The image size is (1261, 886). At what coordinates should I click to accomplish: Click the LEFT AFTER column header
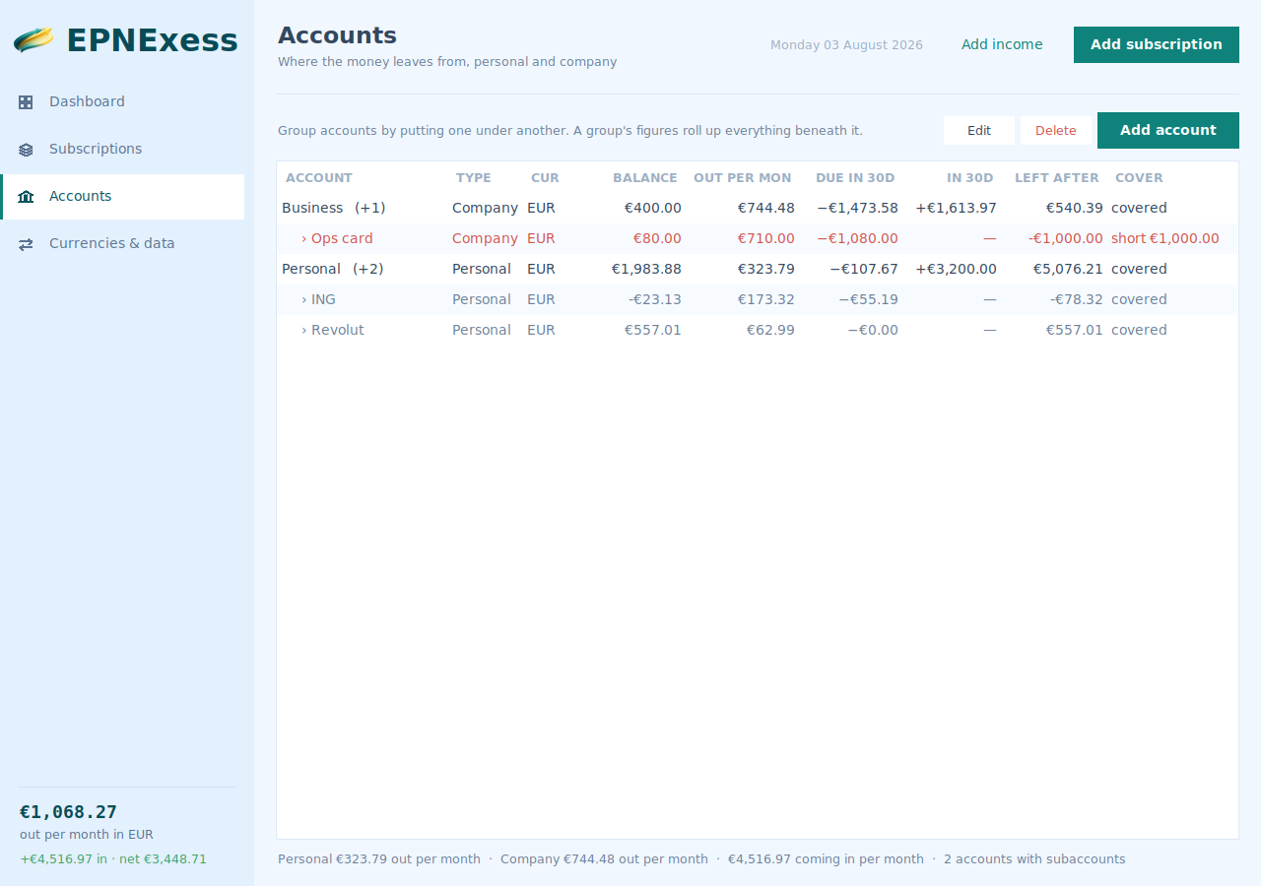coord(1057,178)
